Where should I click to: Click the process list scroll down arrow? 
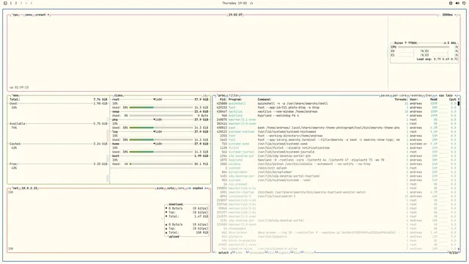tap(459, 249)
